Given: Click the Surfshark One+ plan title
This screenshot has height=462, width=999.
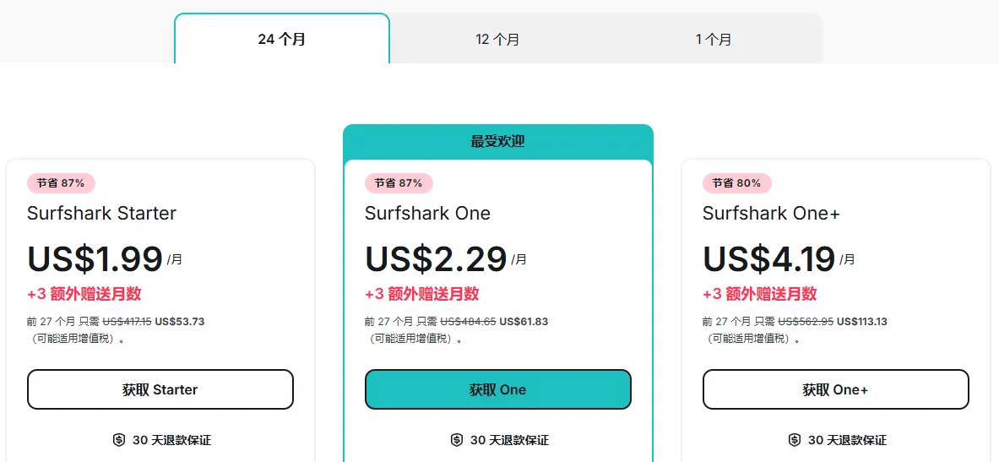Looking at the screenshot, I should (771, 214).
